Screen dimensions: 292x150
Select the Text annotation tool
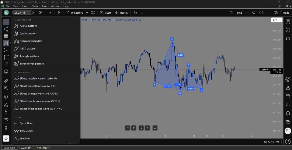point(6,64)
